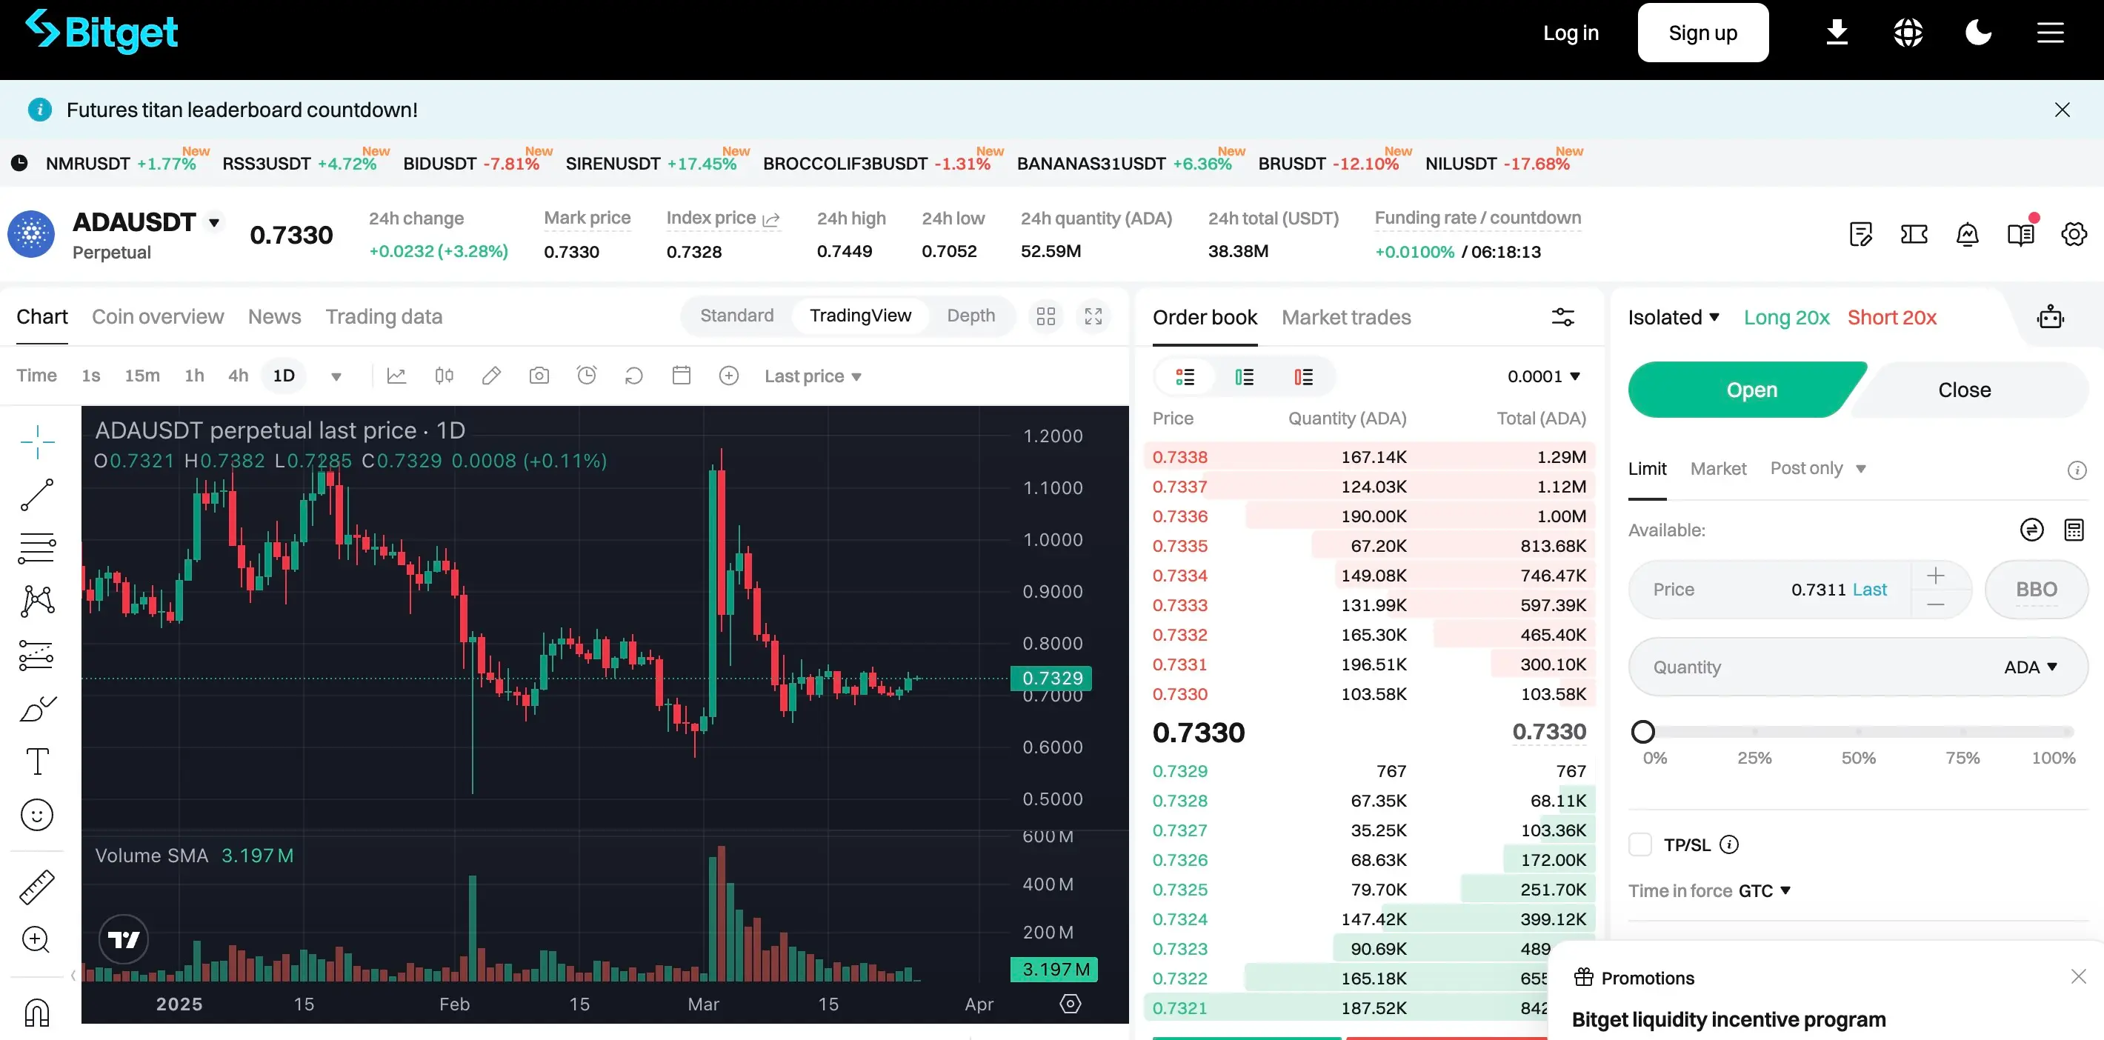Open the 0.0001 price precision dropdown
This screenshot has width=2104, height=1040.
click(x=1544, y=376)
